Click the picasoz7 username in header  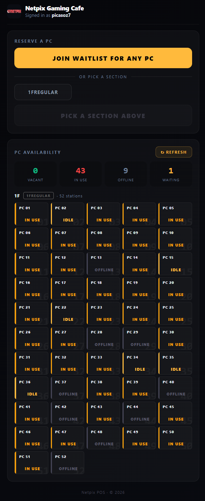pos(61,15)
